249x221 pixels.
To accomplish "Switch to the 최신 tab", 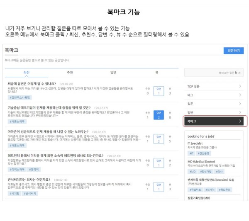I will point(27,73).
